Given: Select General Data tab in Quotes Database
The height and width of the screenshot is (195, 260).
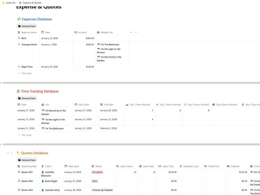Looking at the screenshot, I should [x=27, y=160].
